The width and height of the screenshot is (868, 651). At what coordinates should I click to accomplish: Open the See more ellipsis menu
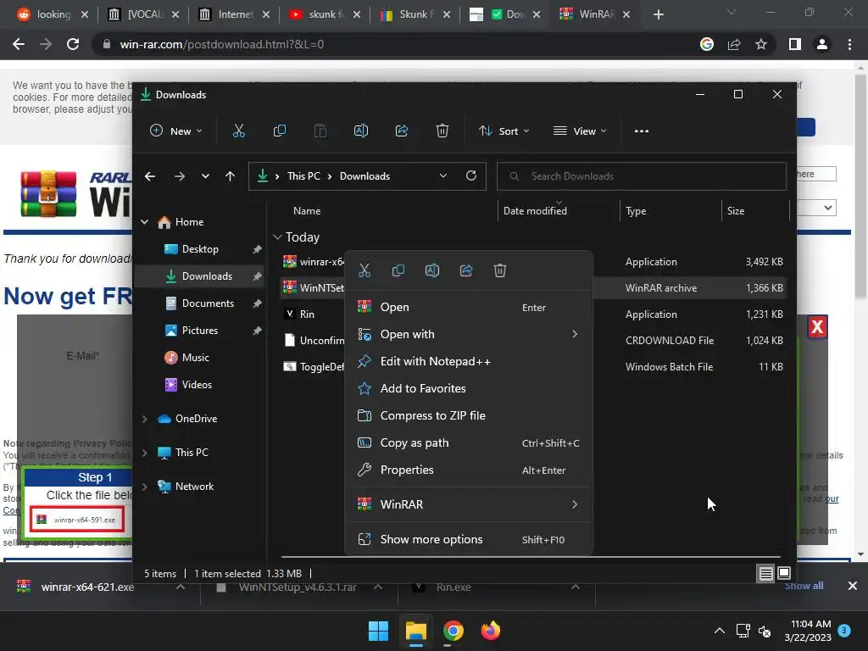(x=642, y=131)
